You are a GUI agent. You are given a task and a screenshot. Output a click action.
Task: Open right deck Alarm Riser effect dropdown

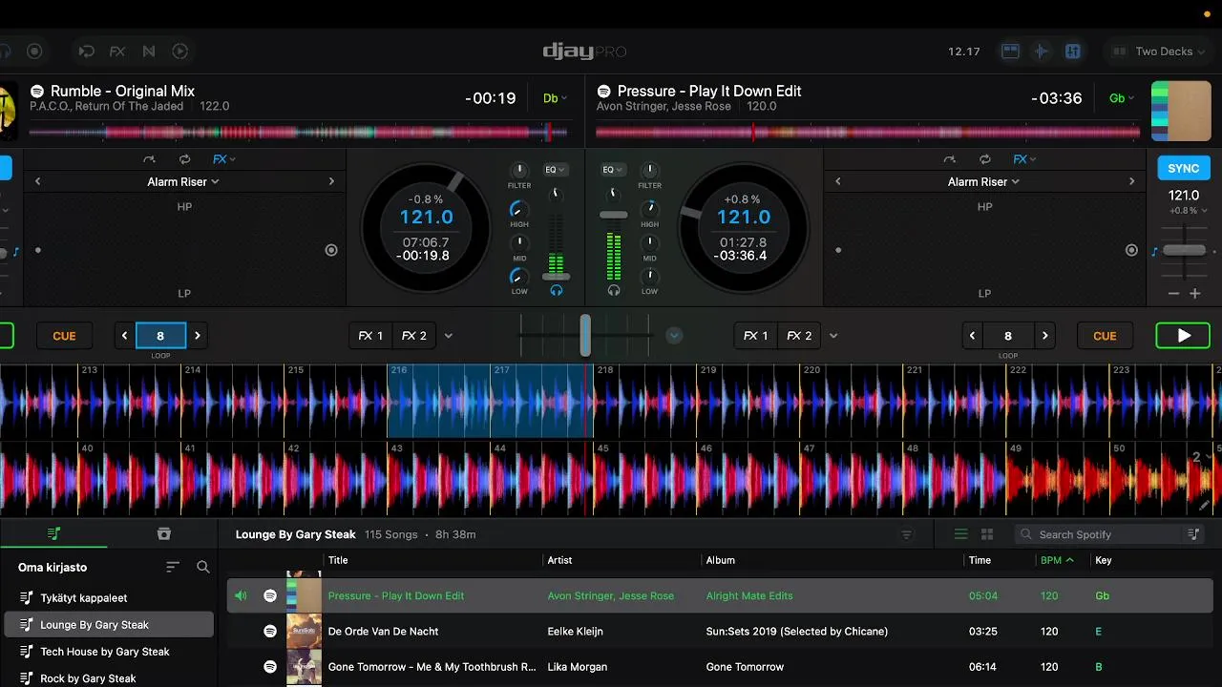pos(983,181)
